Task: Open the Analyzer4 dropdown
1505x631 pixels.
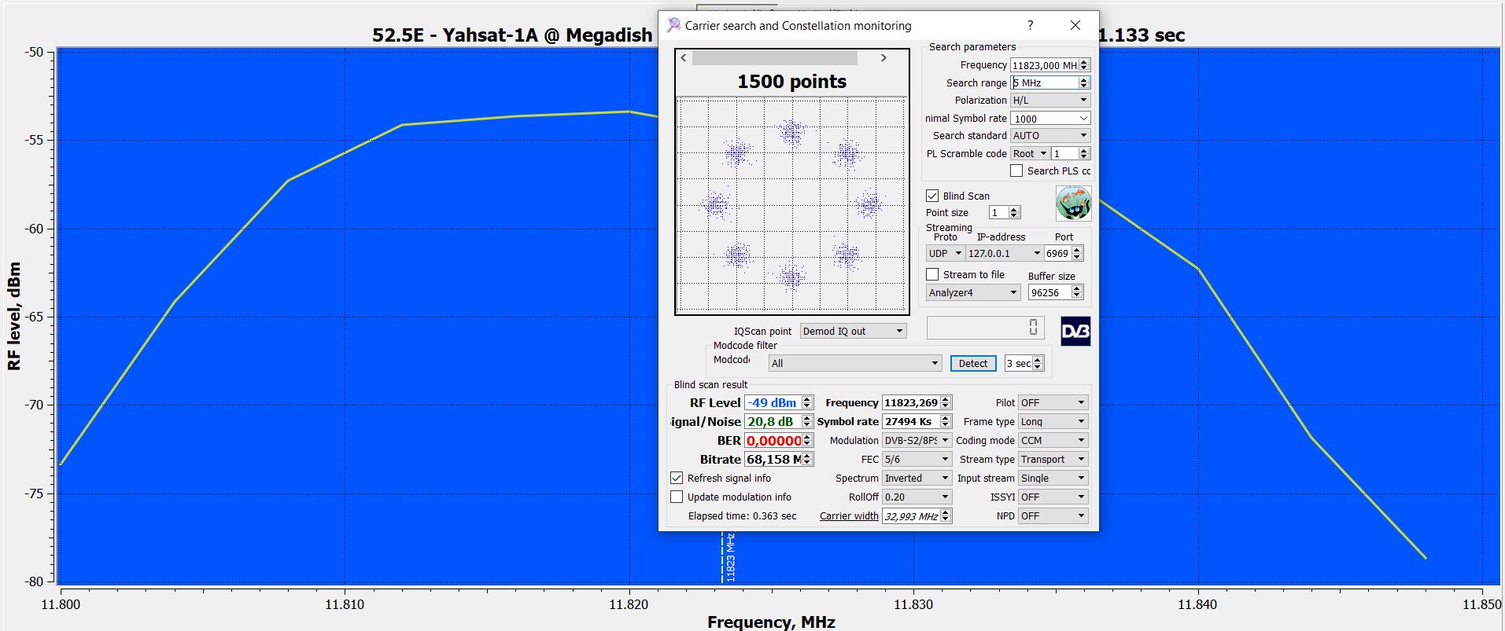Action: pos(973,292)
